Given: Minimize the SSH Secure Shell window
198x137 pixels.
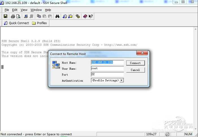Looking at the screenshot, I should pos(177,2).
